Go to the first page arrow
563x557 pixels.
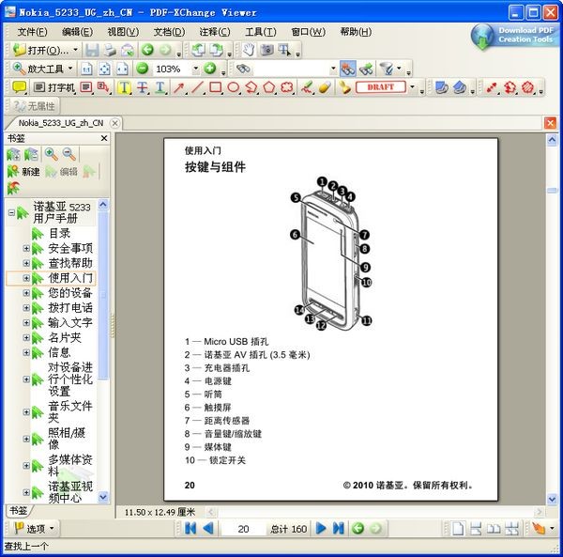(x=190, y=528)
